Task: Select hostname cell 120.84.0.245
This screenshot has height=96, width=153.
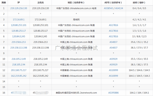Action: point(41,36)
